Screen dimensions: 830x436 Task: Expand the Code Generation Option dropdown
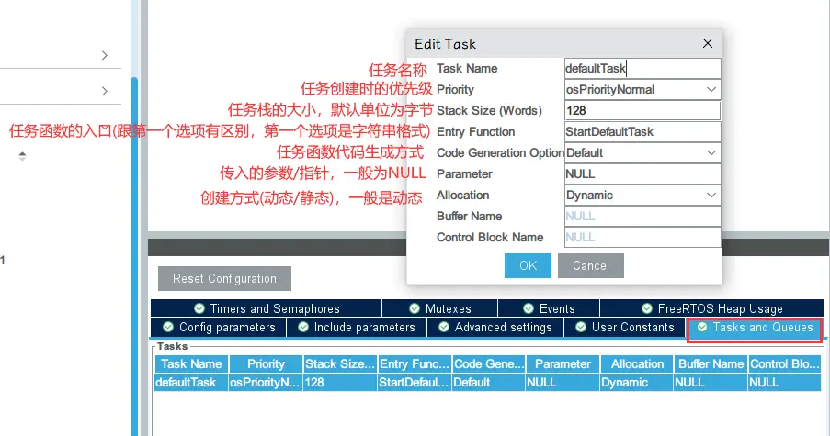(x=642, y=152)
